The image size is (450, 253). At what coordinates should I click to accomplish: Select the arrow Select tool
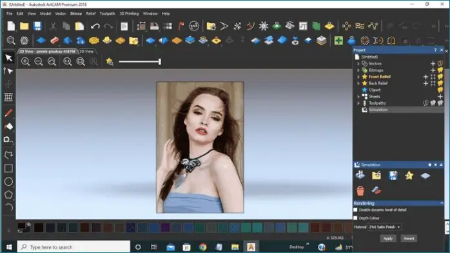coord(8,57)
